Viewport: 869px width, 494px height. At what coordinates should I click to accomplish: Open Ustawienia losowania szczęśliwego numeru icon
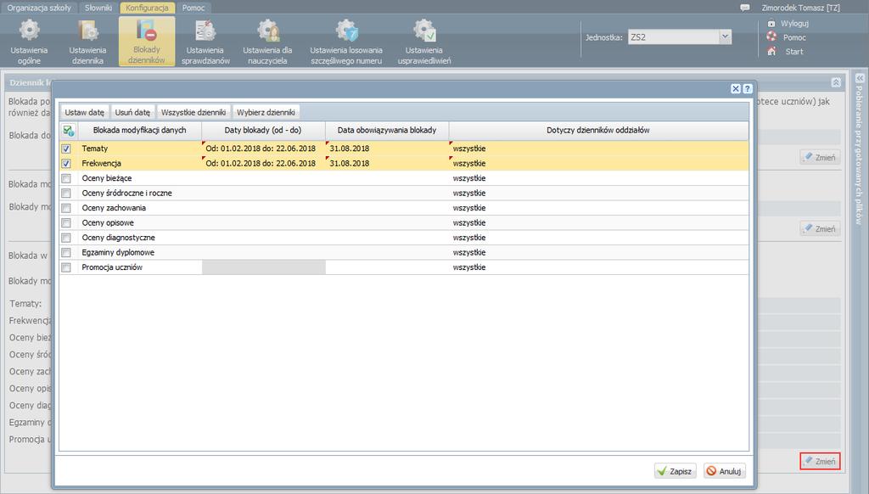pos(346,31)
